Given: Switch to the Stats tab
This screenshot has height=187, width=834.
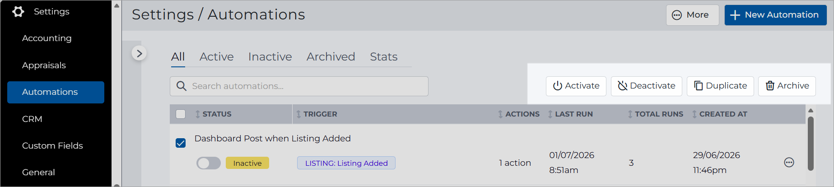Looking at the screenshot, I should click(x=383, y=57).
